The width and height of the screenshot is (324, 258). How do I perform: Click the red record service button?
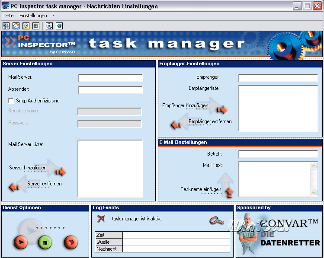pos(71,242)
